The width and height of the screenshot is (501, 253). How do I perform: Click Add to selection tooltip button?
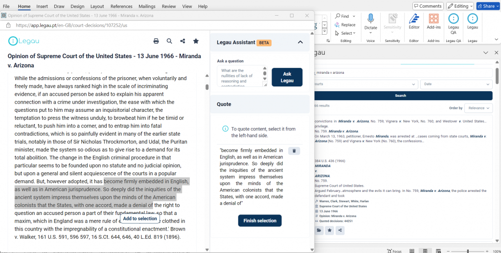click(x=140, y=218)
